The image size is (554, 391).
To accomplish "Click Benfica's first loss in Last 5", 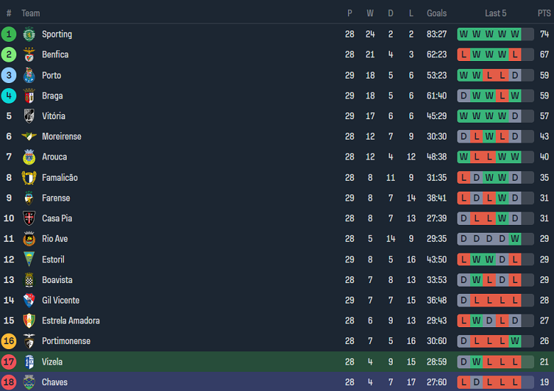I will point(464,55).
